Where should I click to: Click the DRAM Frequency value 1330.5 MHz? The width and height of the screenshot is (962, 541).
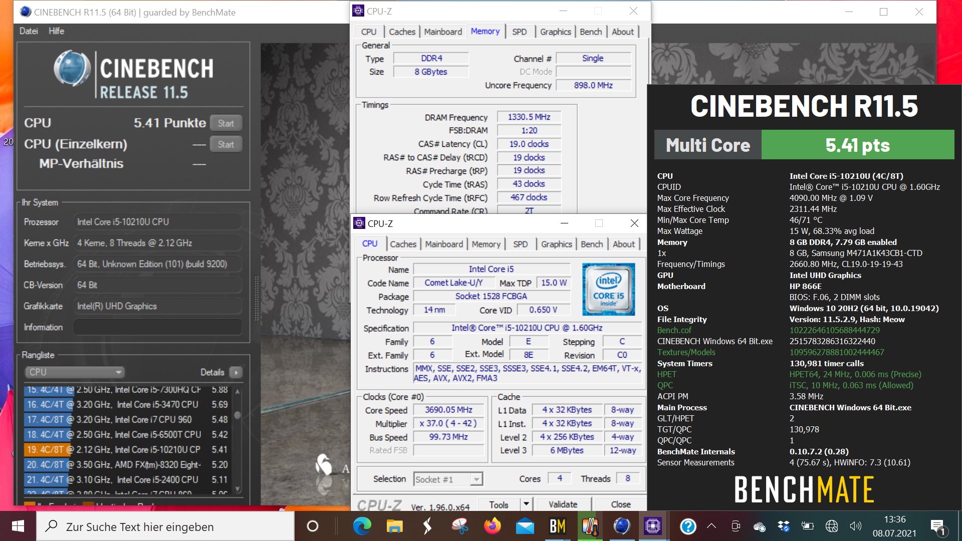(x=529, y=117)
